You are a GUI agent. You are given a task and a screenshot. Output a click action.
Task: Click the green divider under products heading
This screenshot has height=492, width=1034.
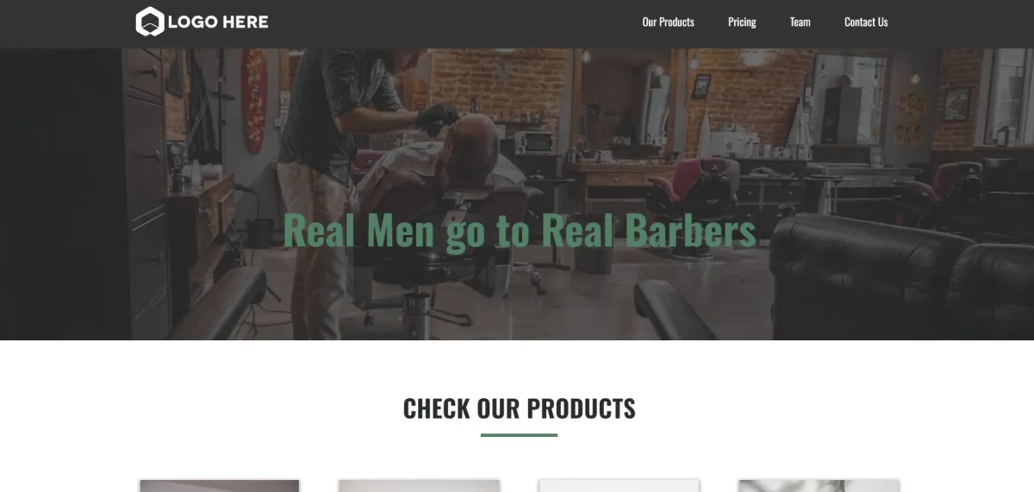(519, 435)
